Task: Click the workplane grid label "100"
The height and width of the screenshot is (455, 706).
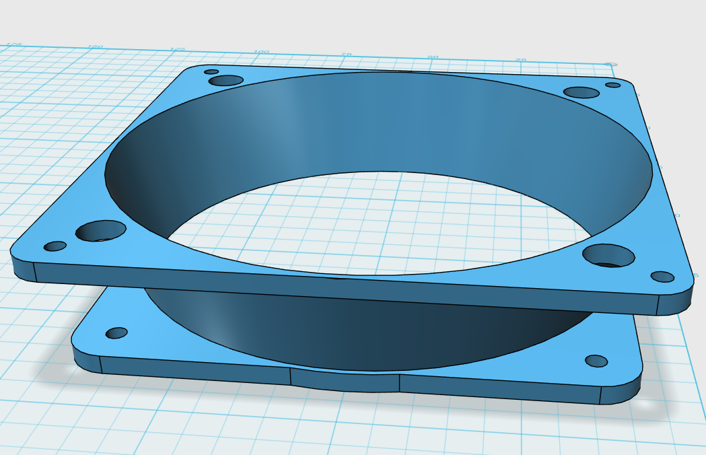Action: click(261, 52)
